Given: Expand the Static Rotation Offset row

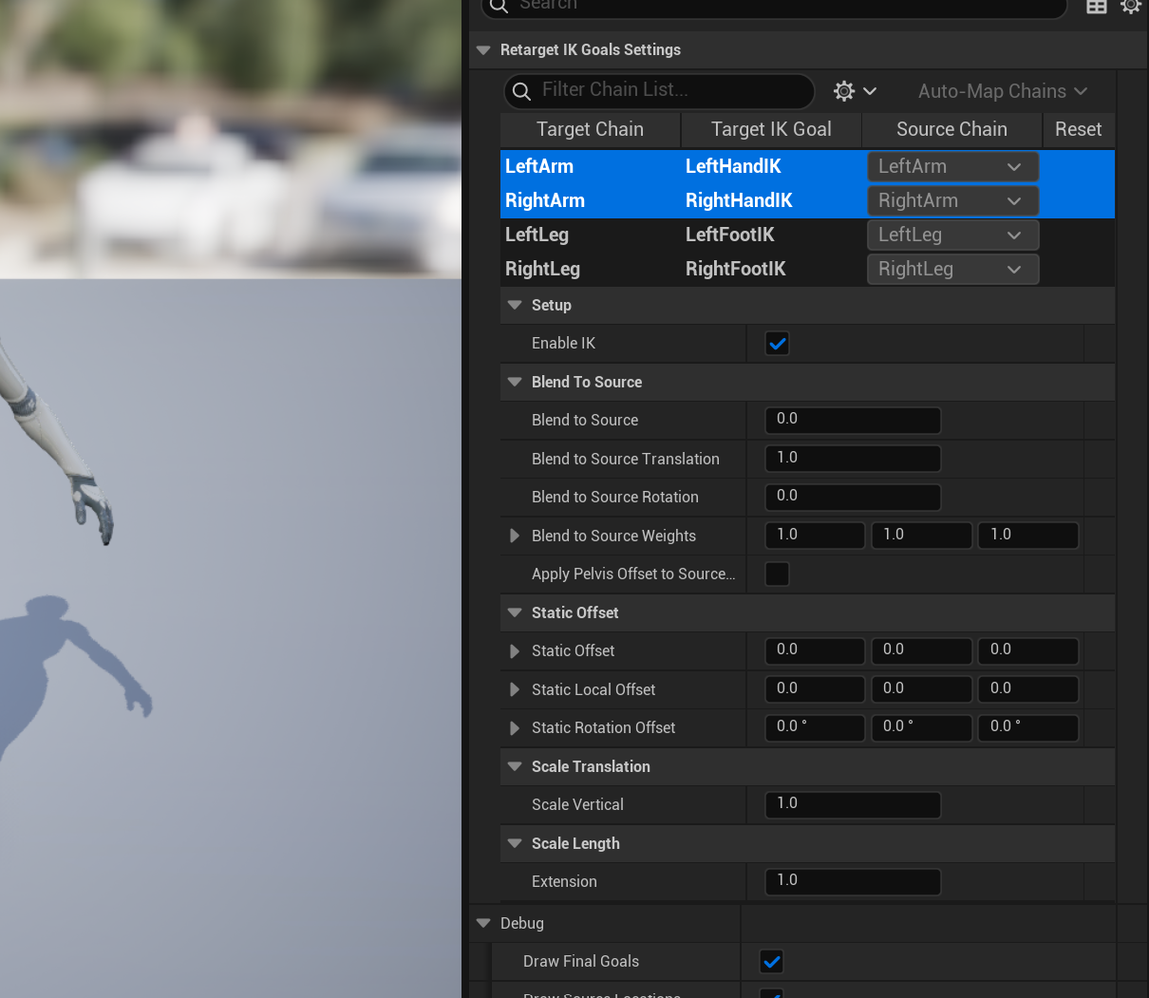Looking at the screenshot, I should click(x=515, y=728).
